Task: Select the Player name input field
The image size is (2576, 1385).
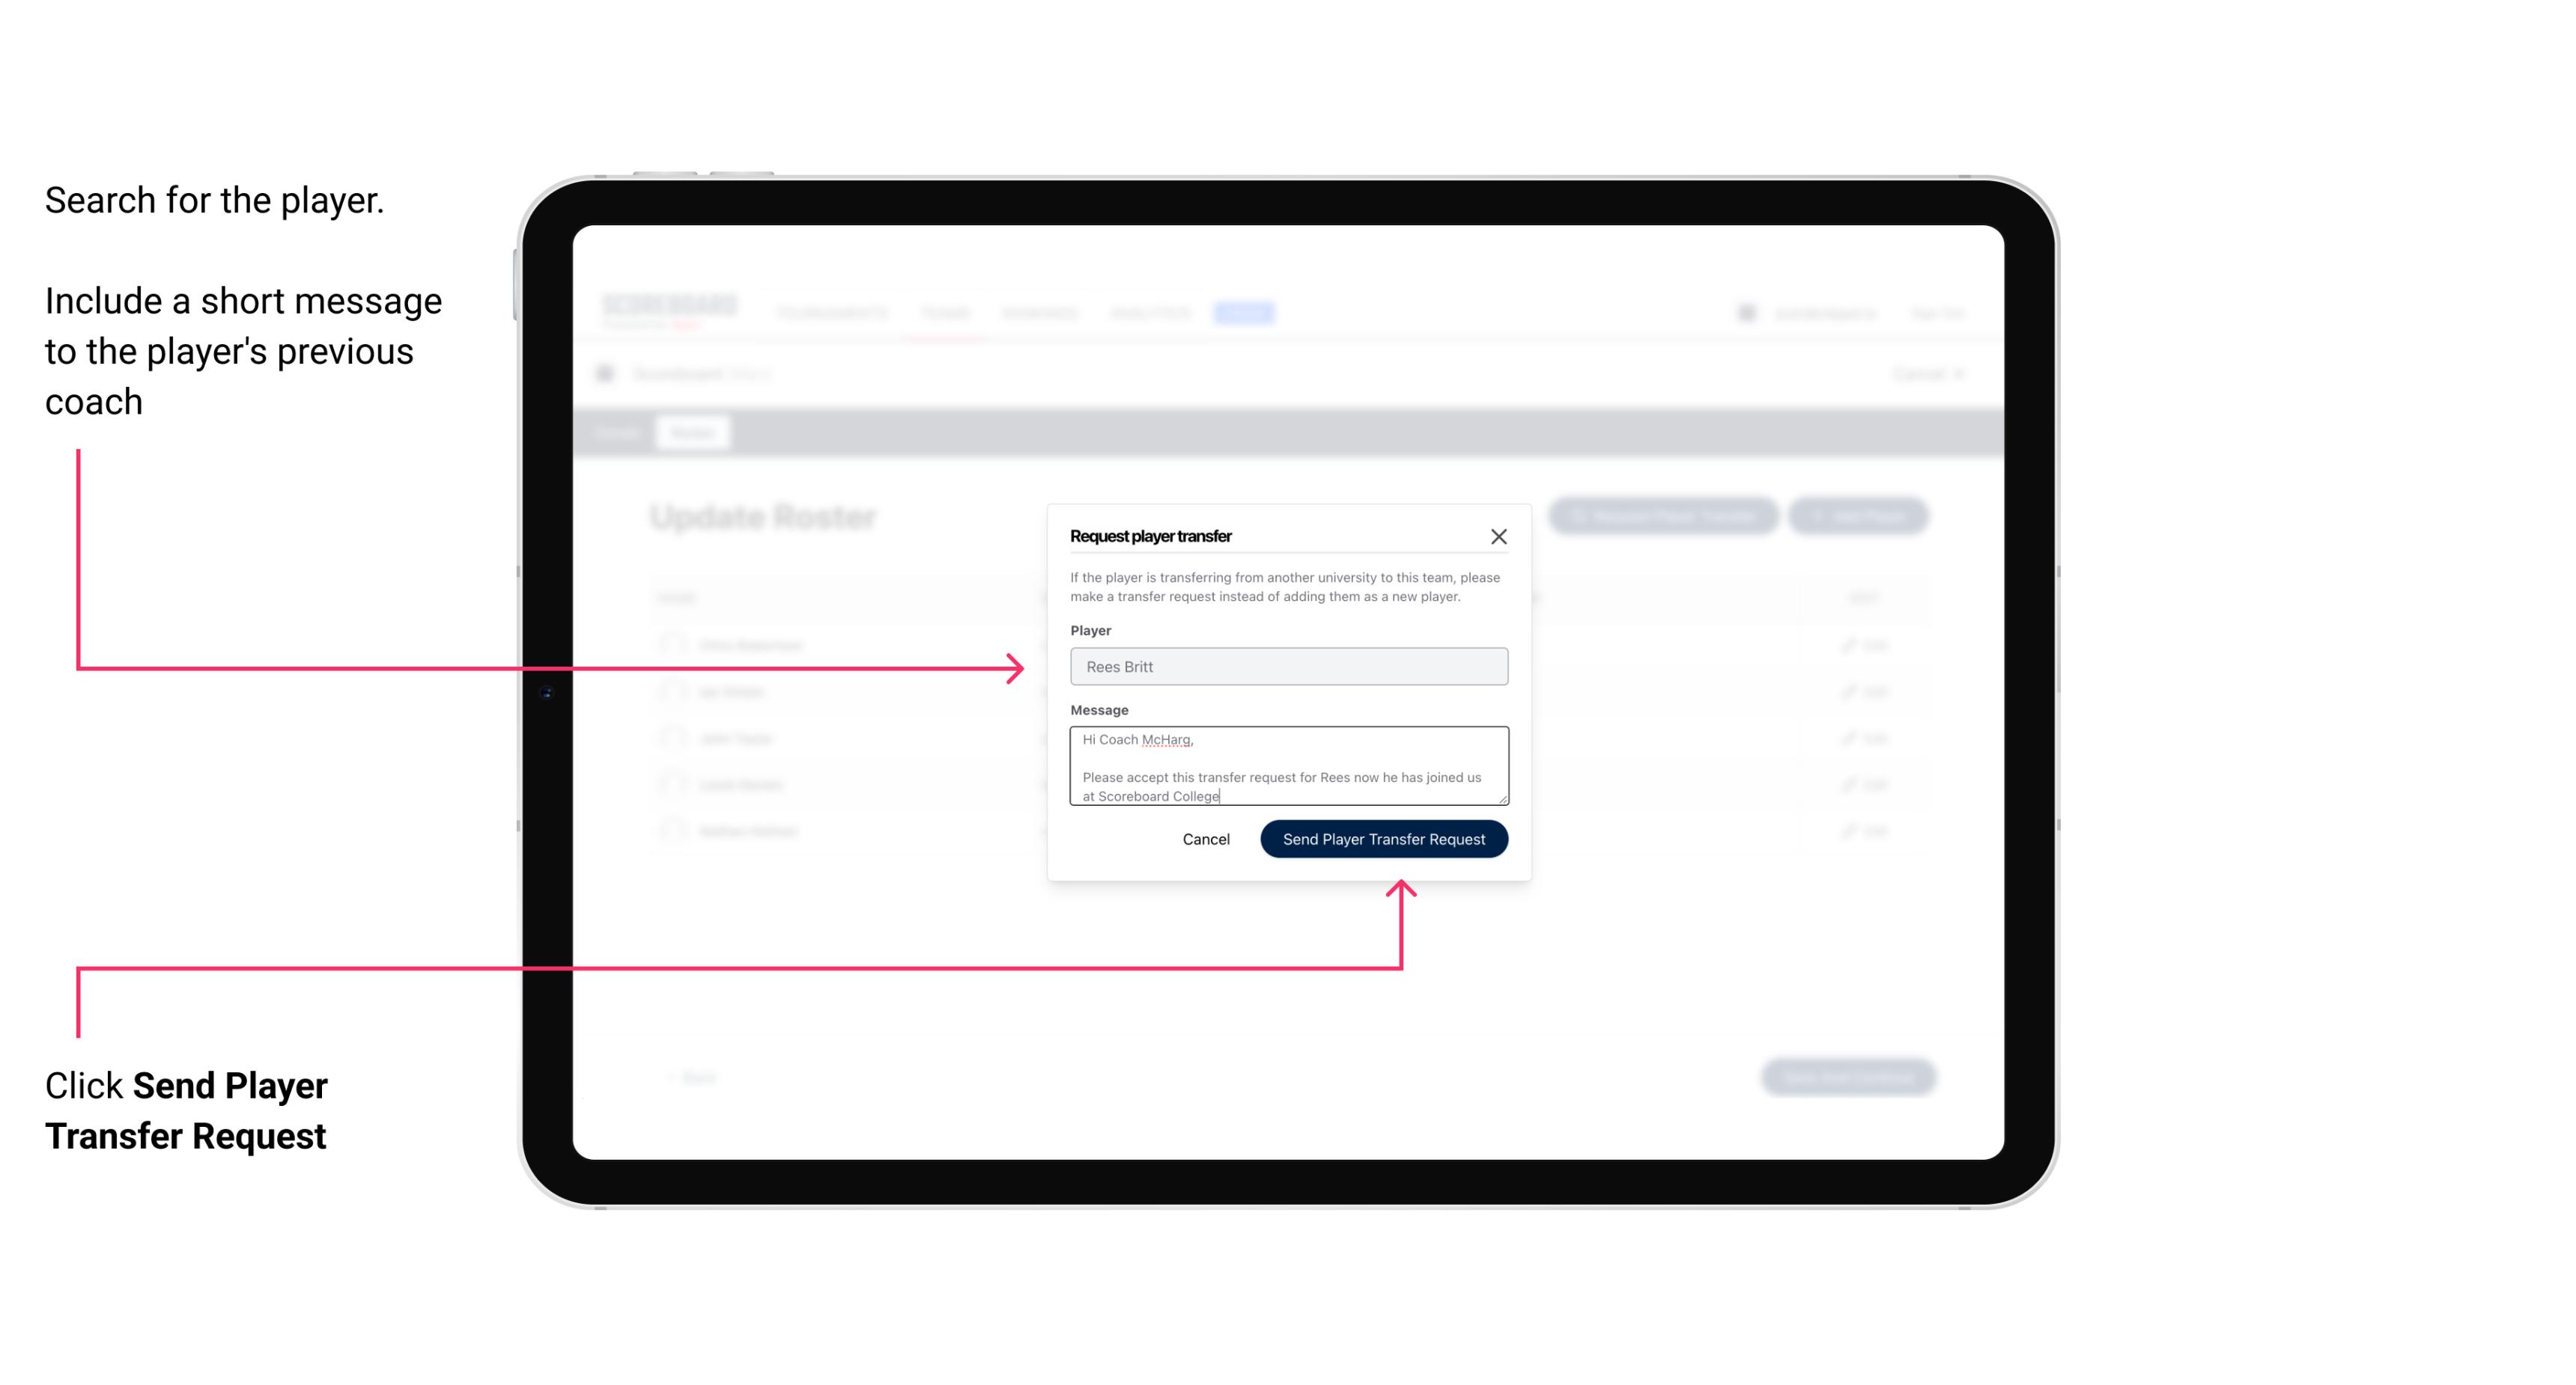Action: (1287, 667)
